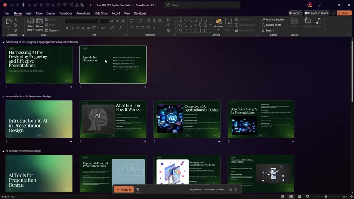Click Clear All Formatting icon

[x=124, y=21]
